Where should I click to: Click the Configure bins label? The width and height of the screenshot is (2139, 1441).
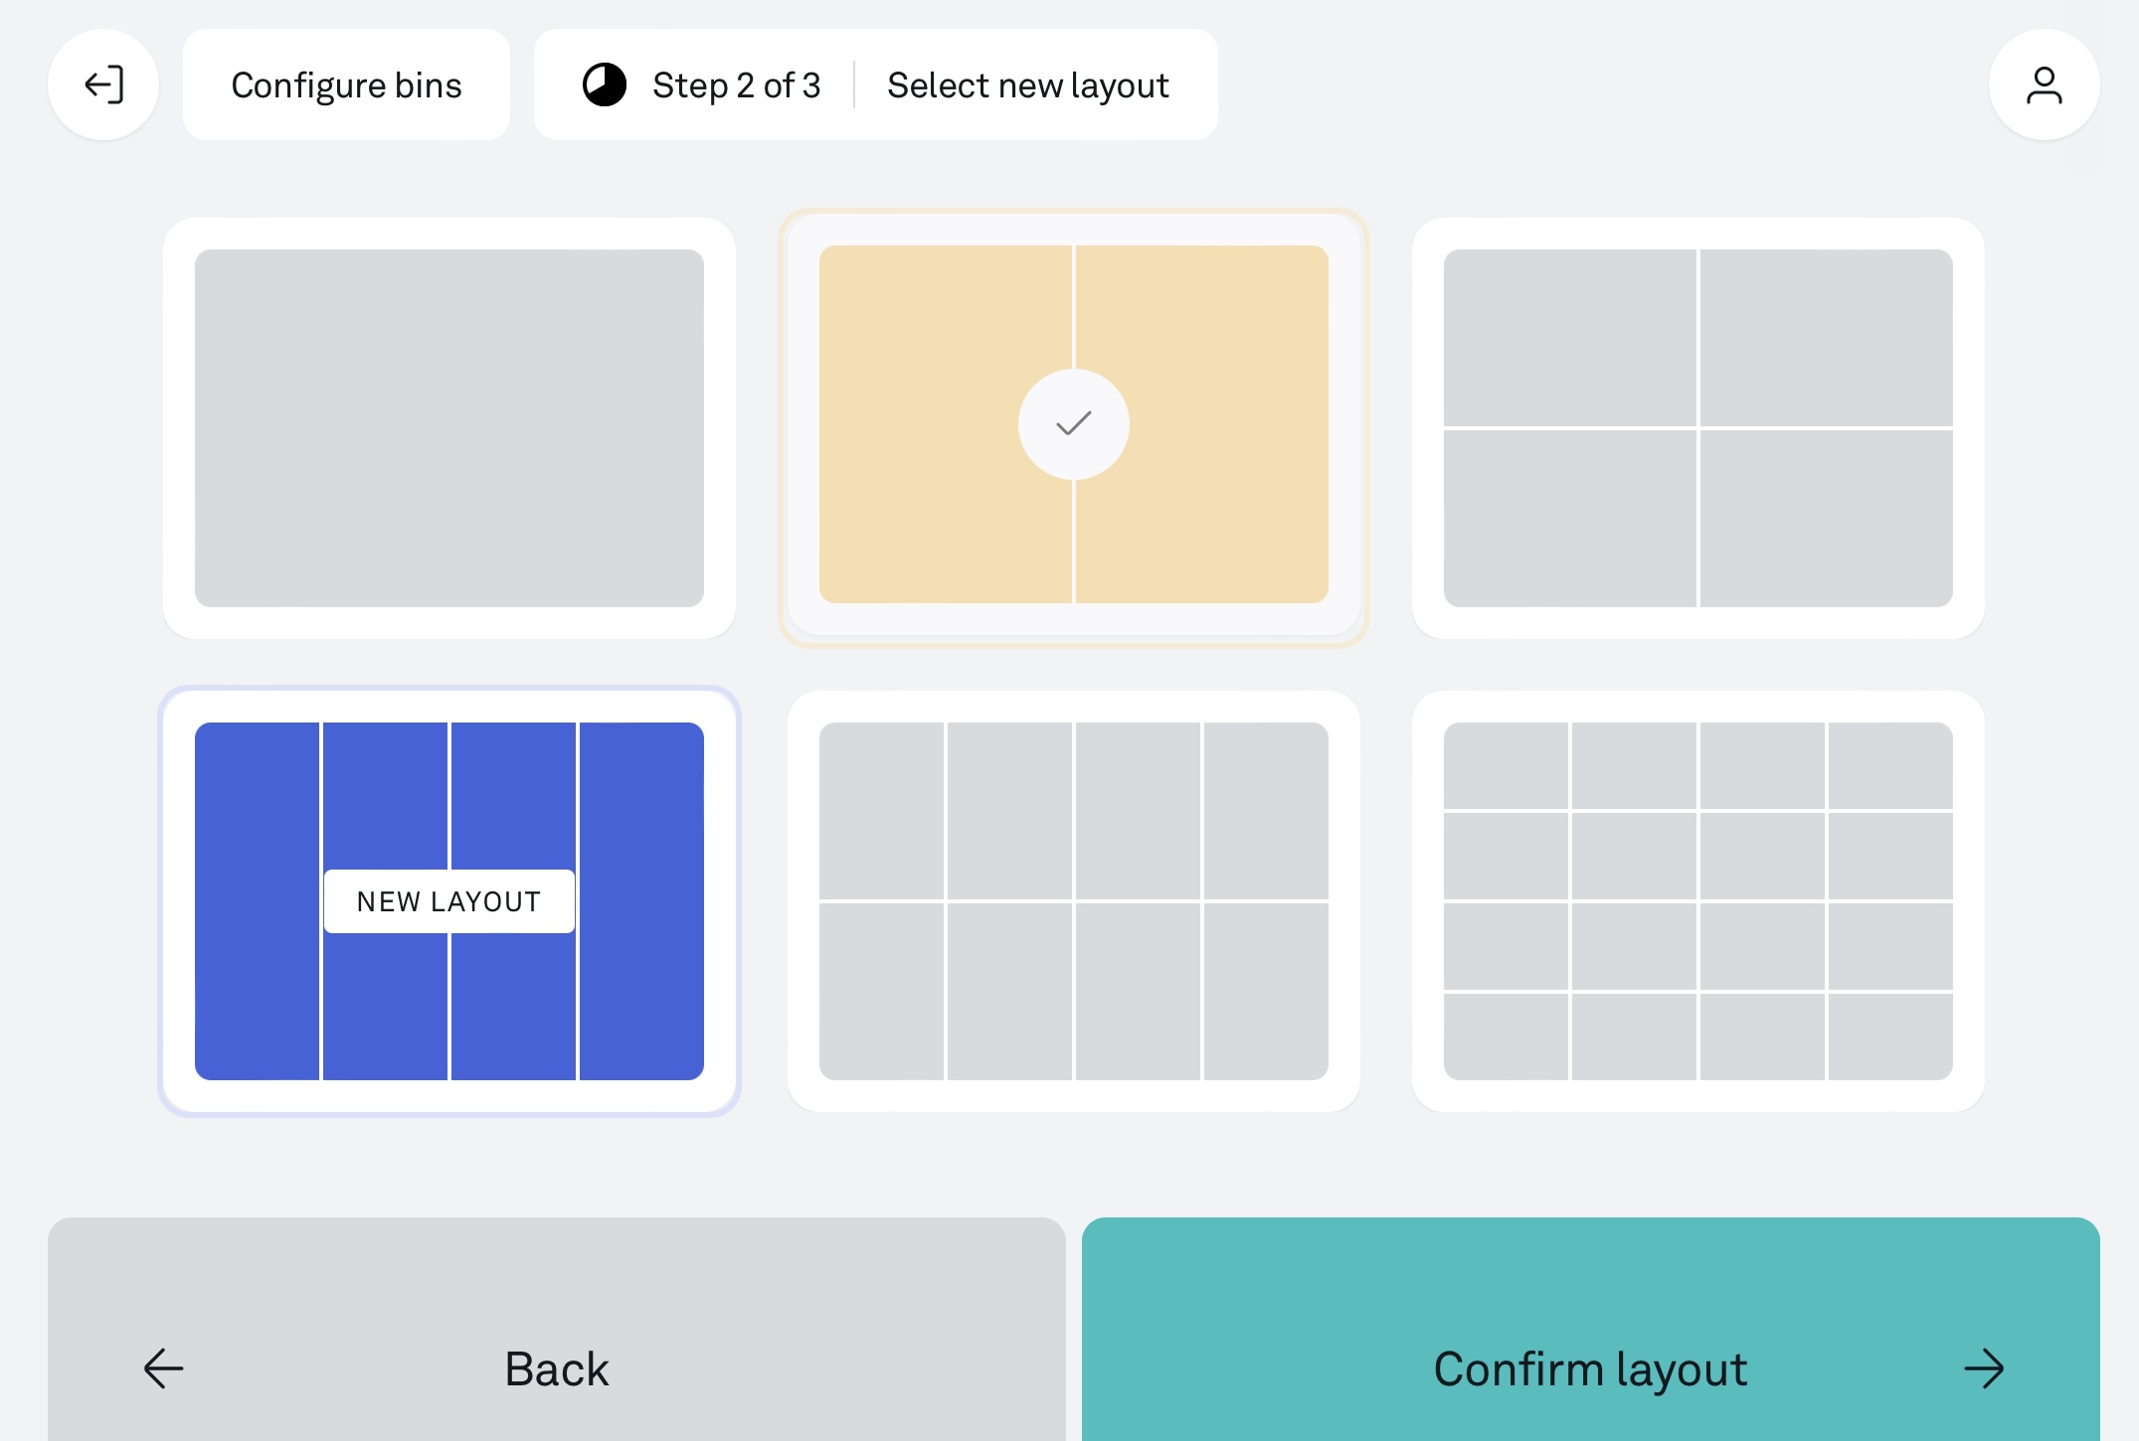pyautogui.click(x=346, y=84)
